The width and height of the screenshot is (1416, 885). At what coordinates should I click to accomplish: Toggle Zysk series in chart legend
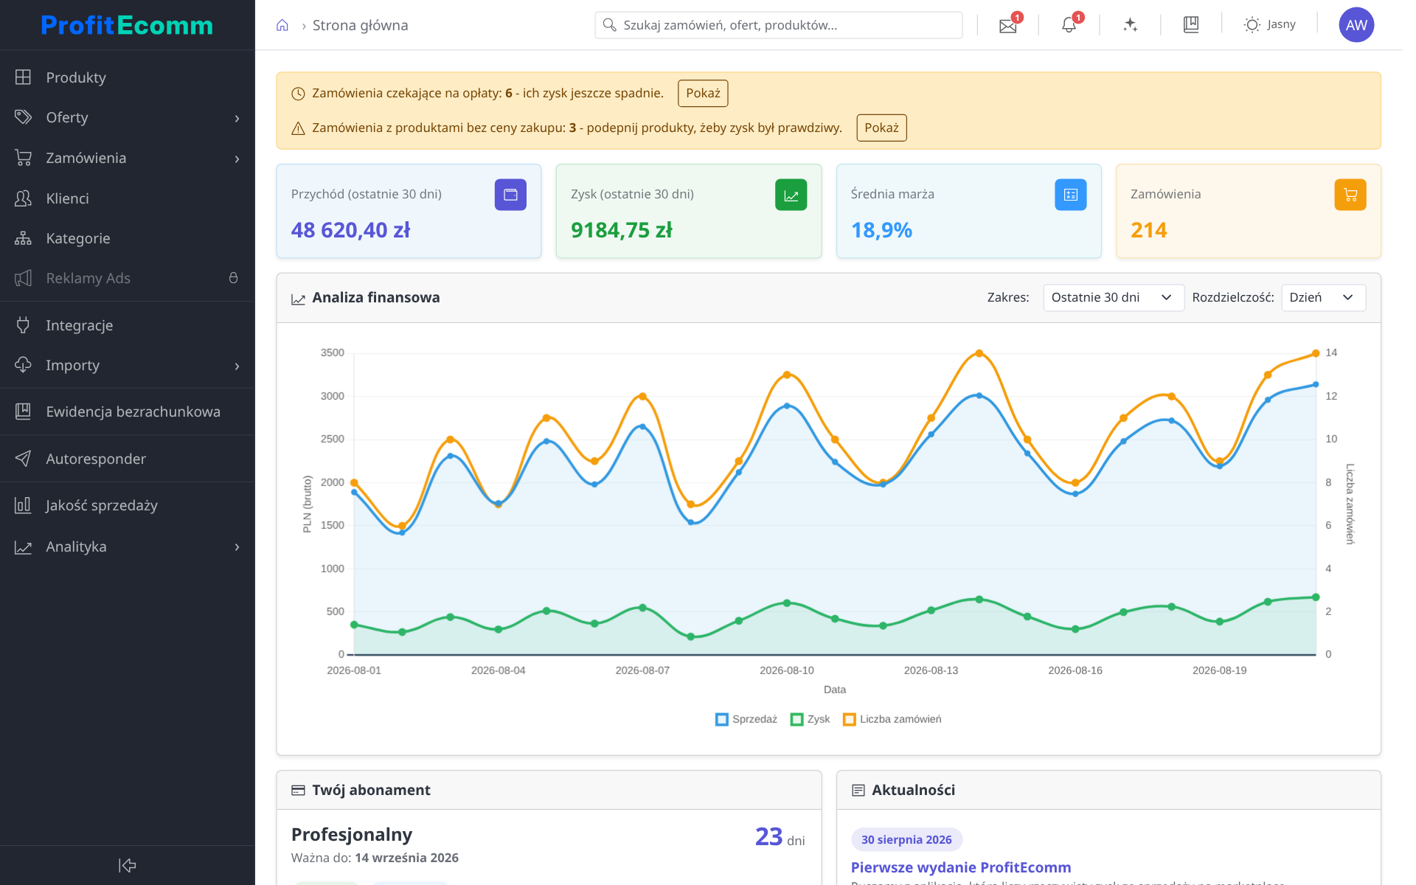pos(810,719)
